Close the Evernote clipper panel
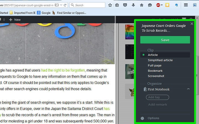The image size is (199, 124). point(192,24)
